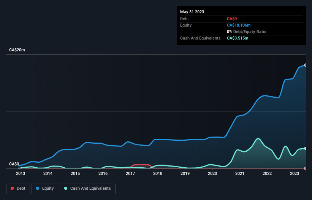Click the 2015 x-axis label

pyautogui.click(x=75, y=173)
